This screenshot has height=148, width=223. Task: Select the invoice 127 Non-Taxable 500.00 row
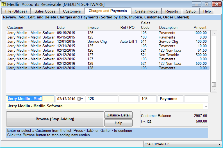[x=108, y=55]
